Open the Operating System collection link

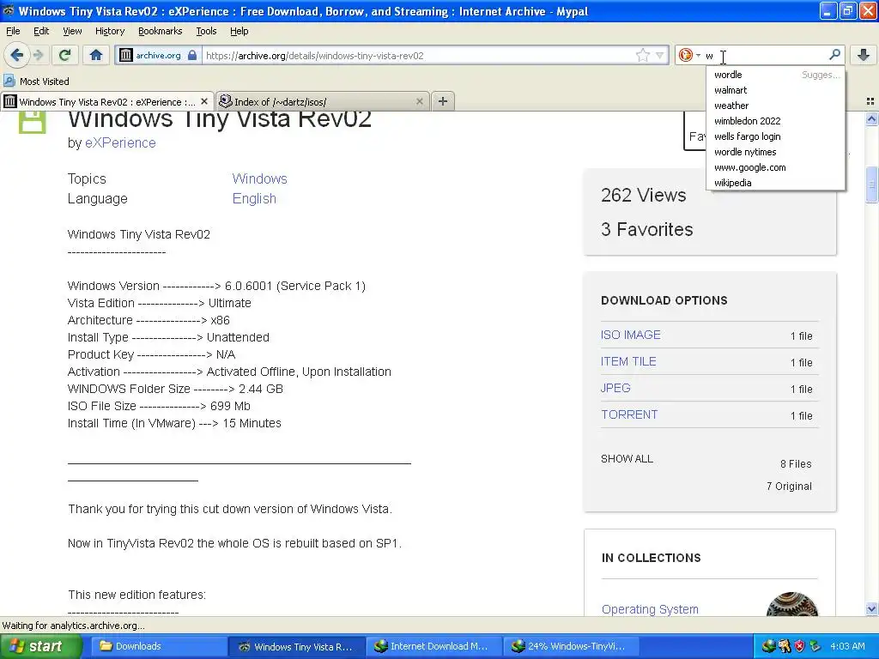point(650,609)
